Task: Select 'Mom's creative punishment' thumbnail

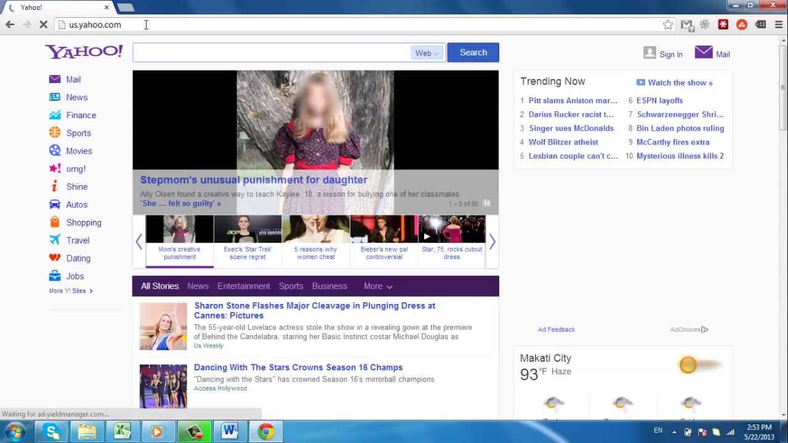Action: click(x=180, y=241)
